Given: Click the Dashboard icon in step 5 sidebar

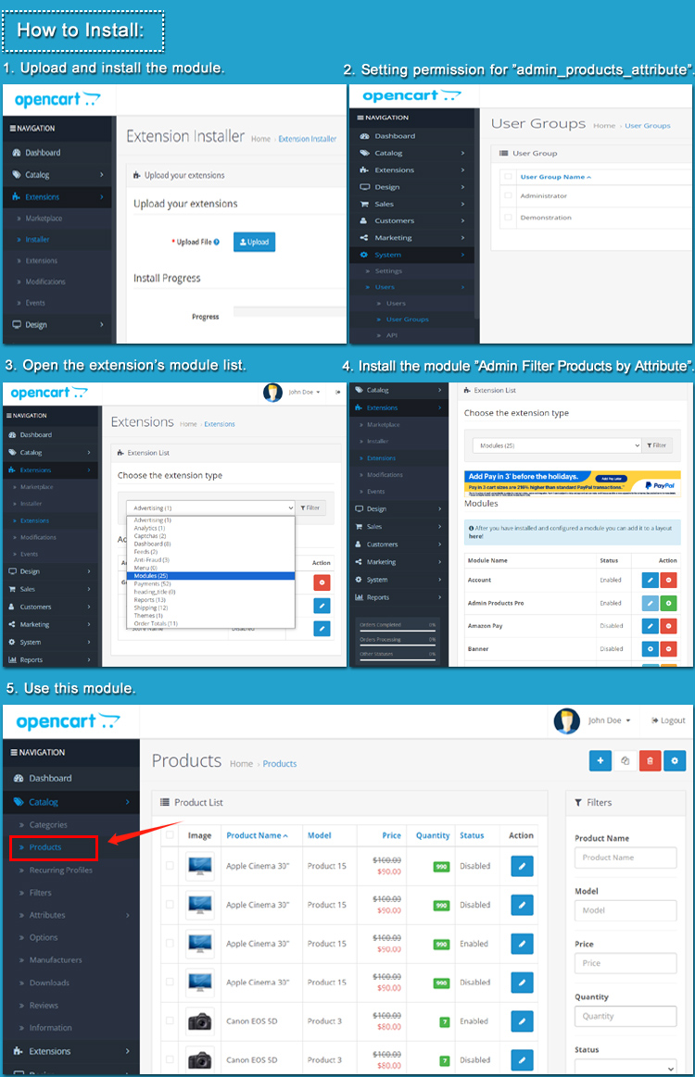Looking at the screenshot, I should tap(18, 778).
